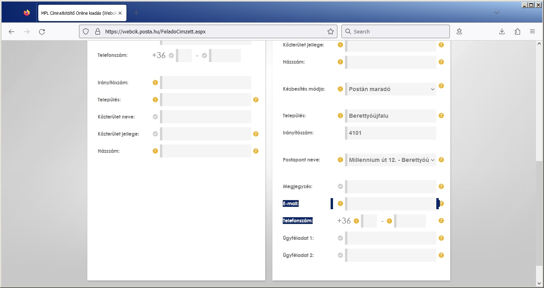Click right panel phone area code field

click(x=369, y=221)
